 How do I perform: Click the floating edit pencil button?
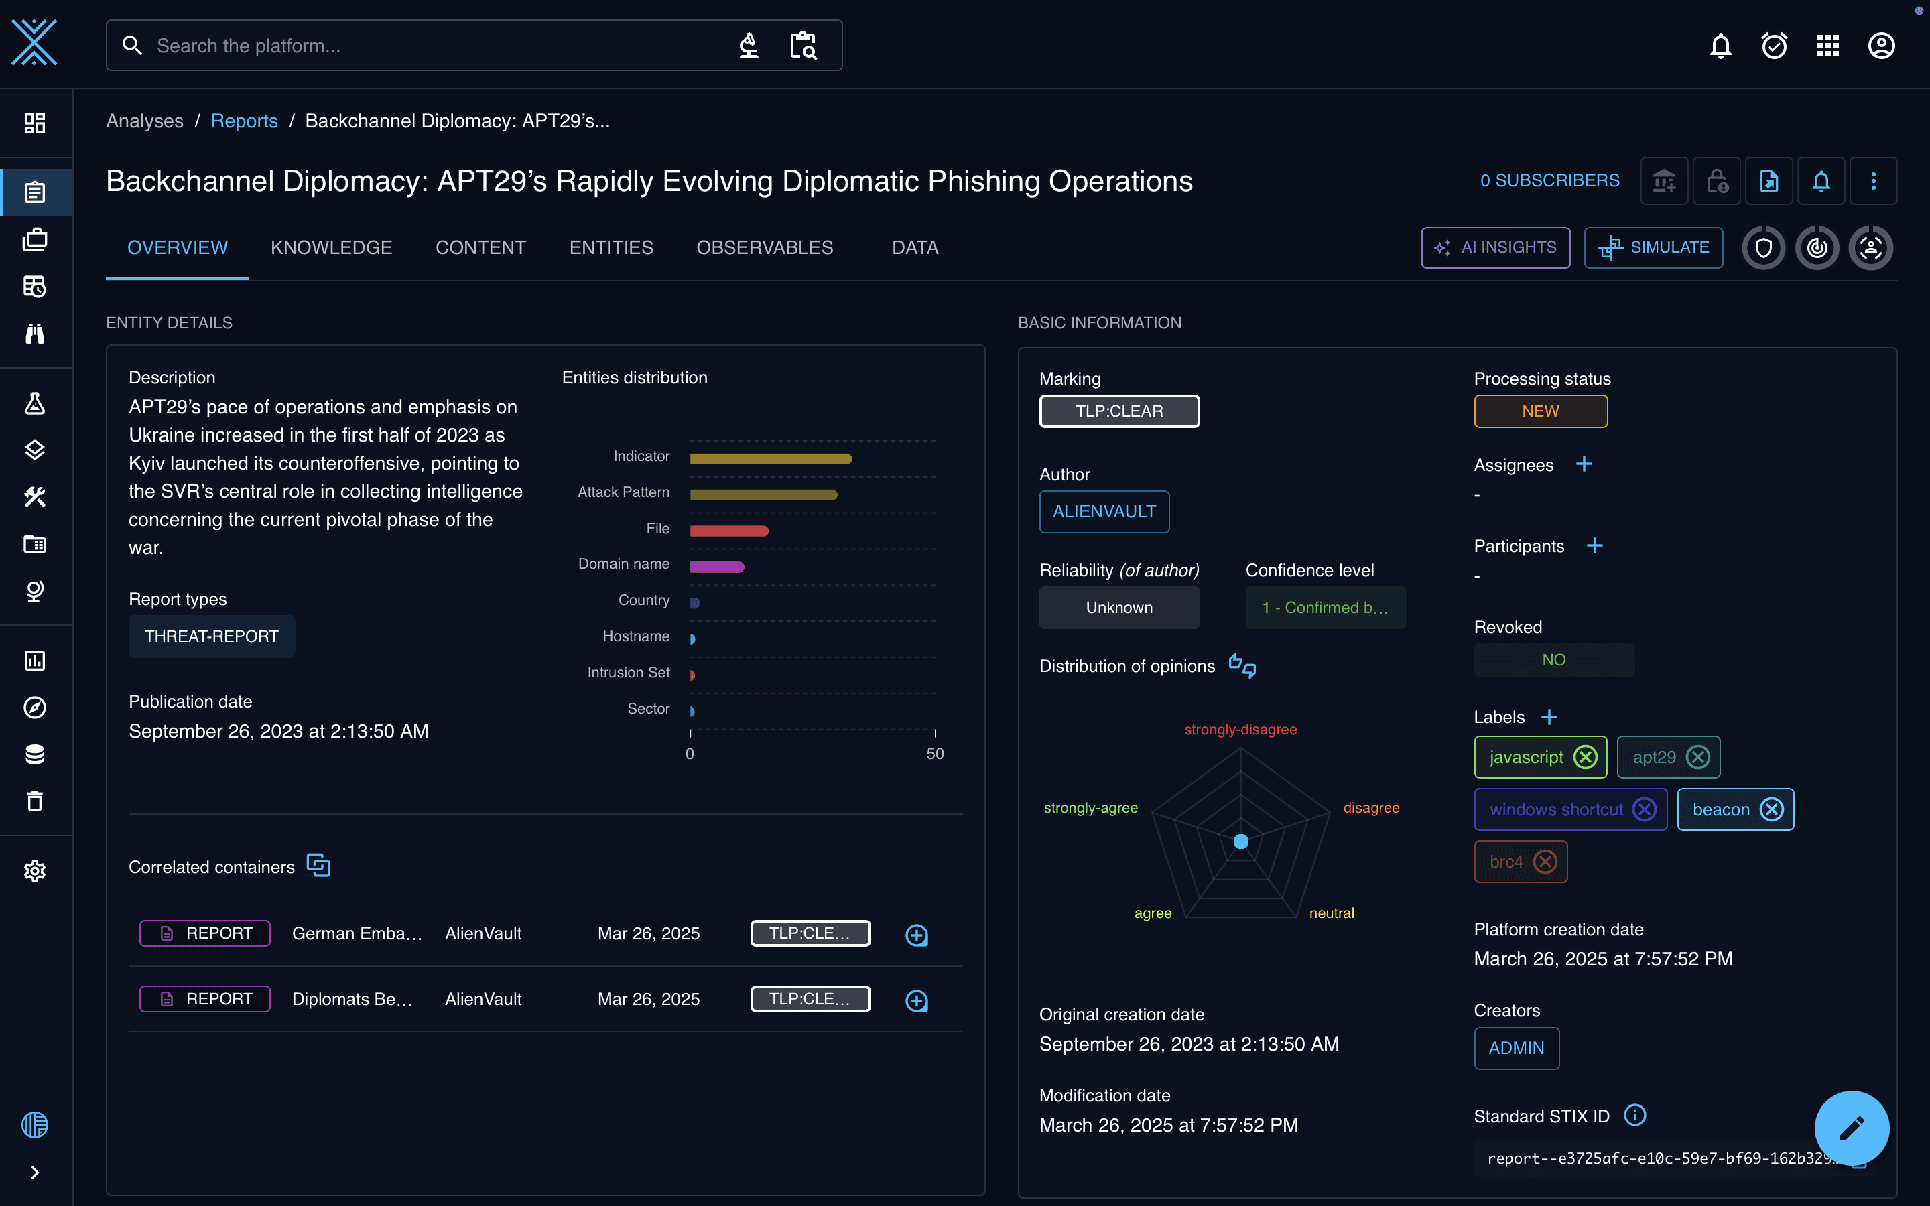tap(1851, 1128)
